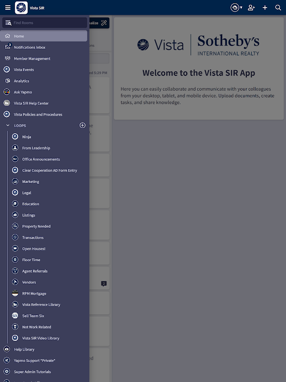286x382 pixels.
Task: Click the From Leadership loop icon
Action: 15,148
